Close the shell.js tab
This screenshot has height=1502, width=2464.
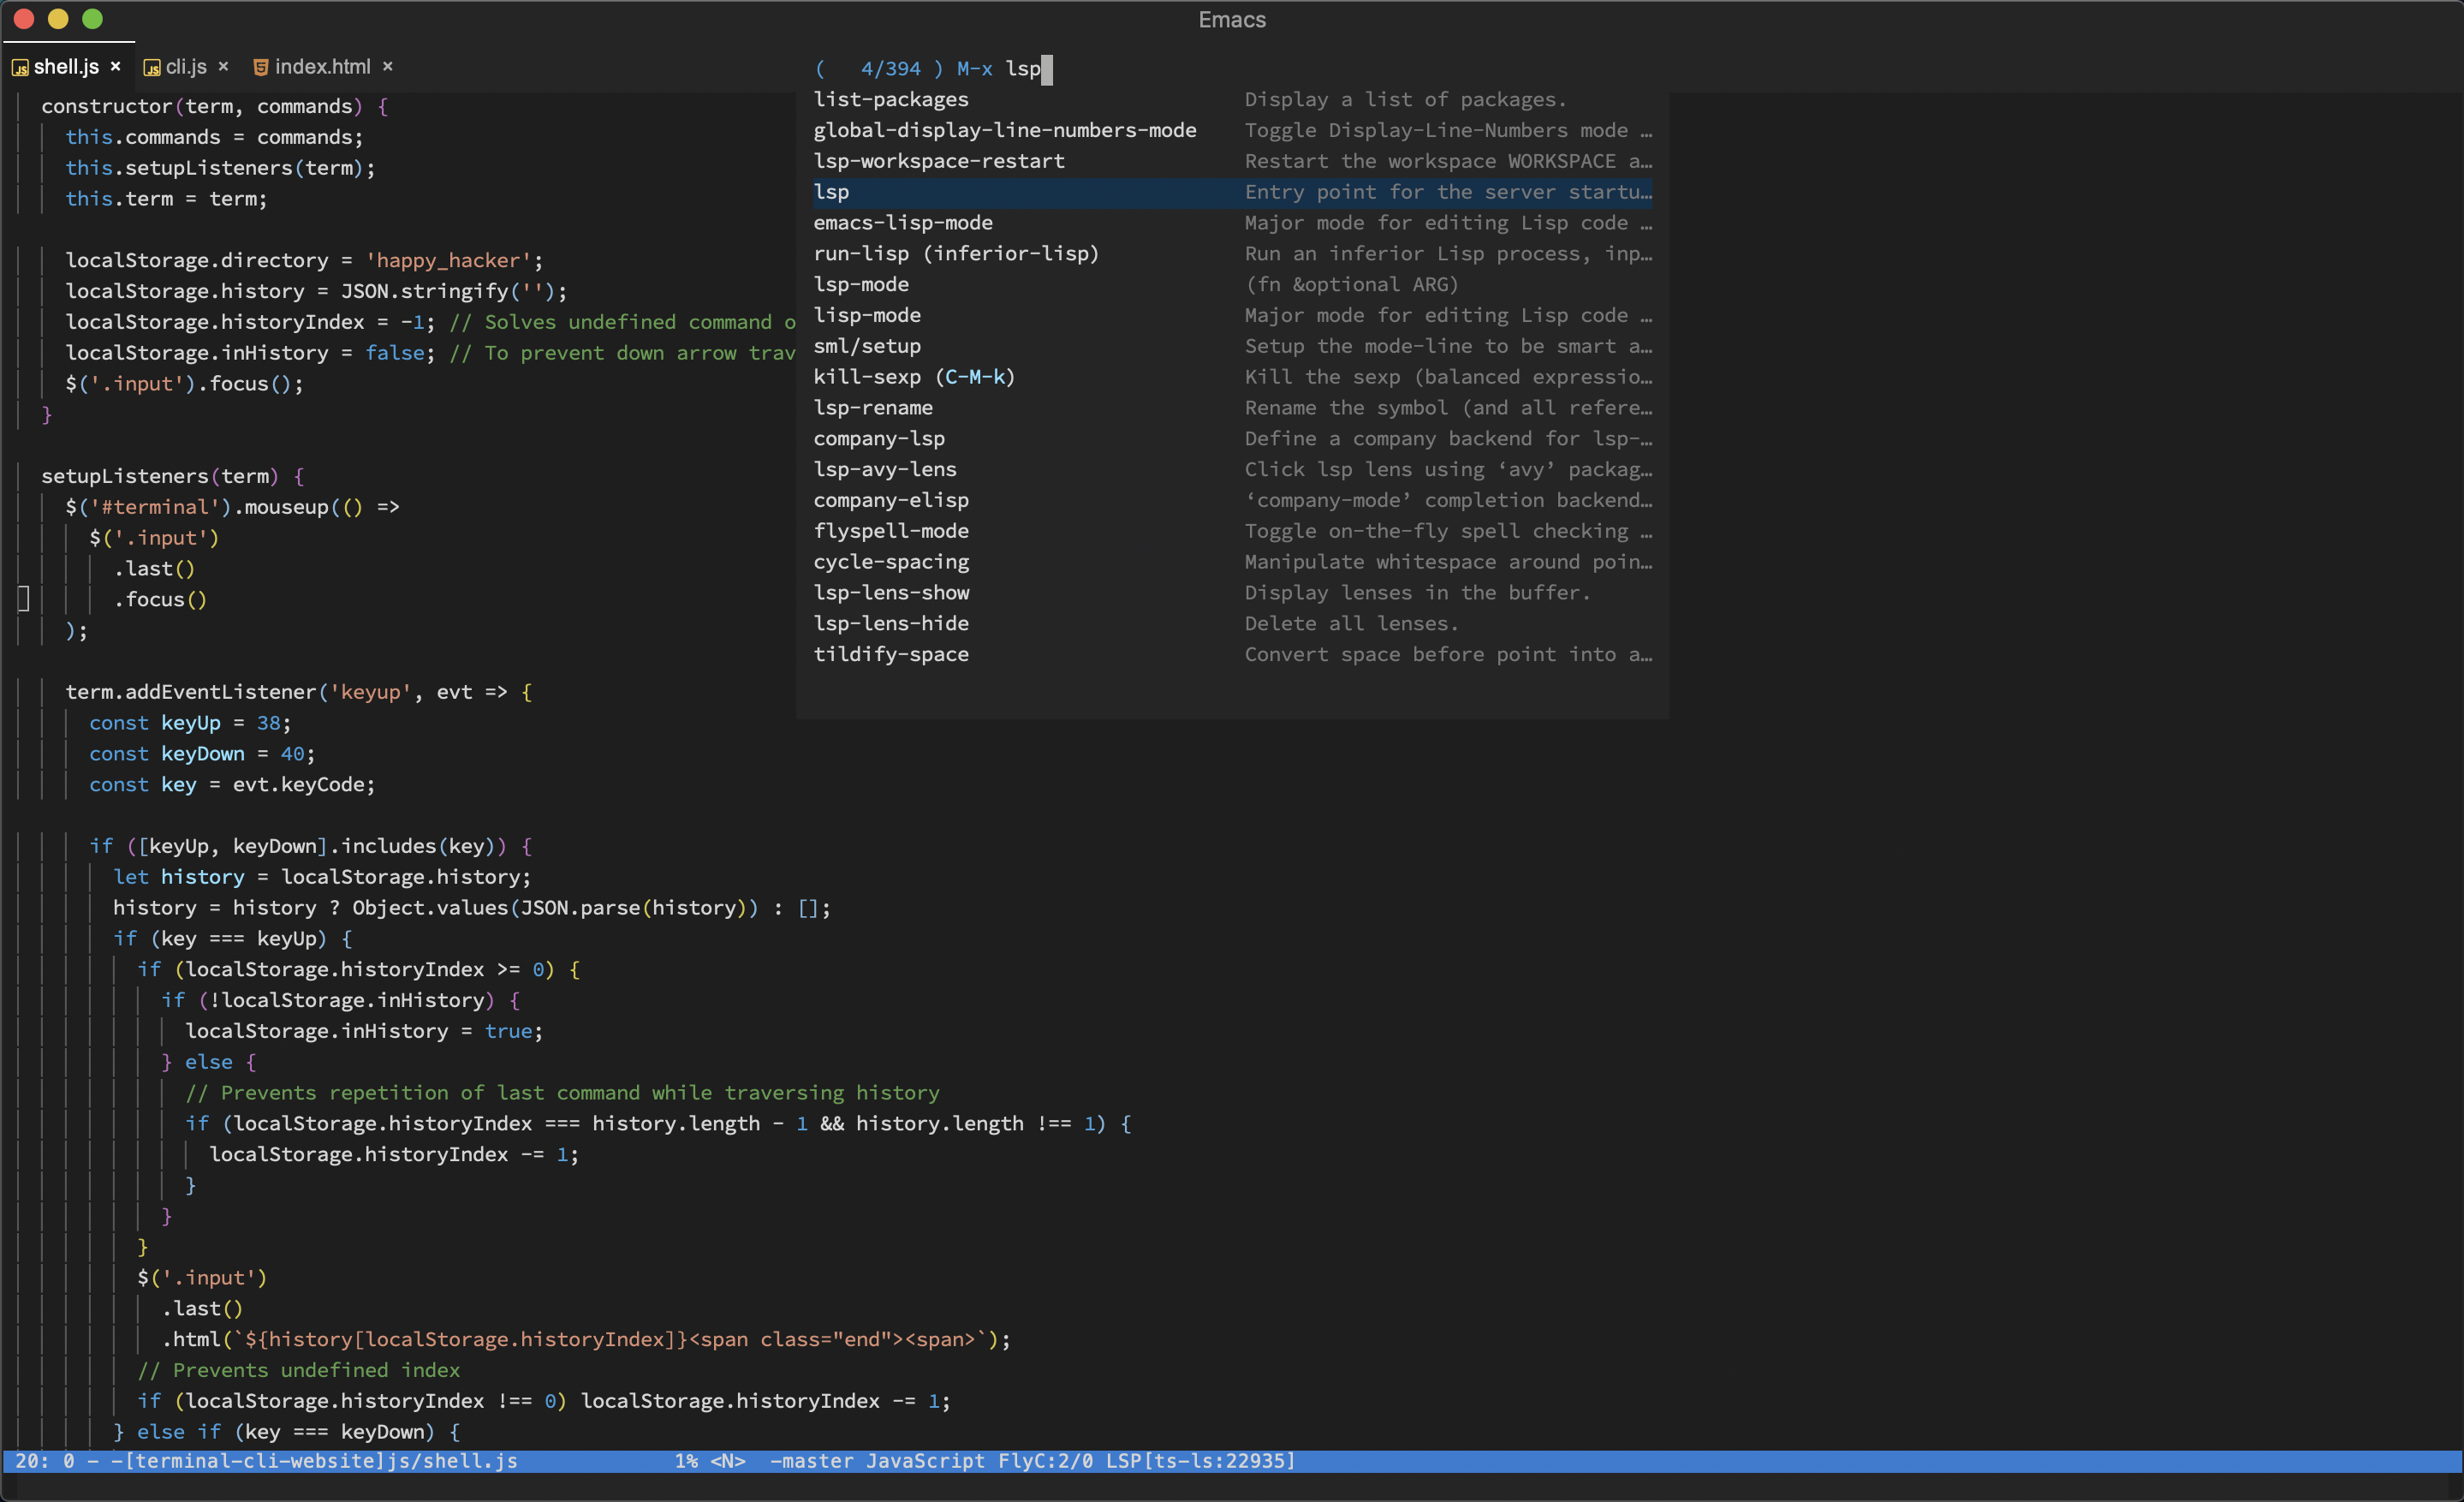click(115, 67)
